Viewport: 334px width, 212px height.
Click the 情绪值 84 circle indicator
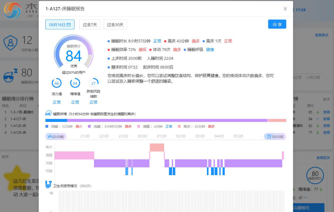point(75,83)
